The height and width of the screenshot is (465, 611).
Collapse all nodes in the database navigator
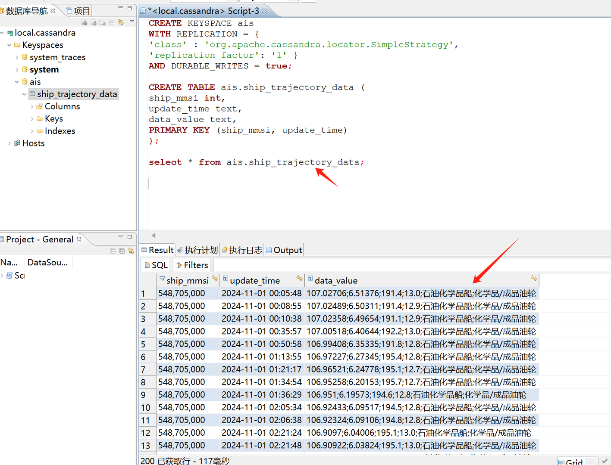(x=112, y=22)
